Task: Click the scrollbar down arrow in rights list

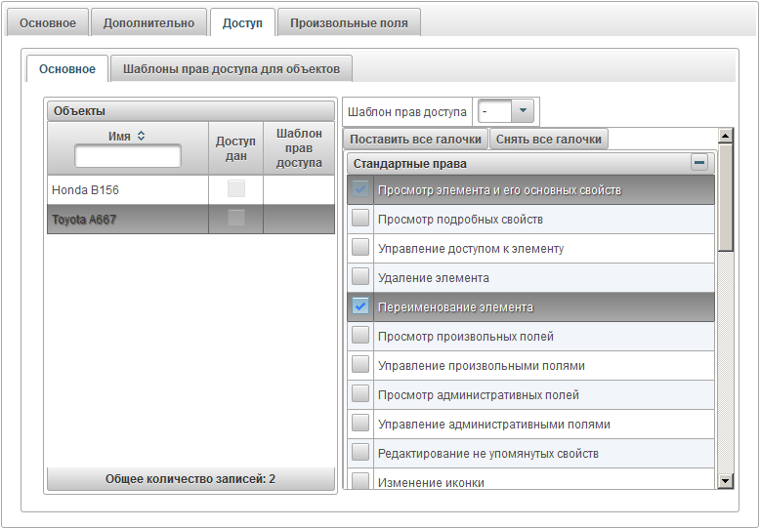Action: (725, 479)
